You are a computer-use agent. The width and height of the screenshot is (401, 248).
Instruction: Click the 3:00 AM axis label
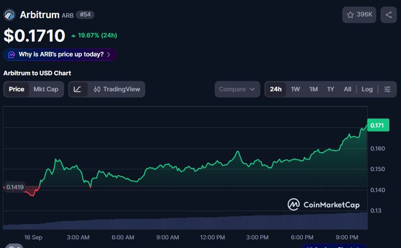tap(78, 237)
